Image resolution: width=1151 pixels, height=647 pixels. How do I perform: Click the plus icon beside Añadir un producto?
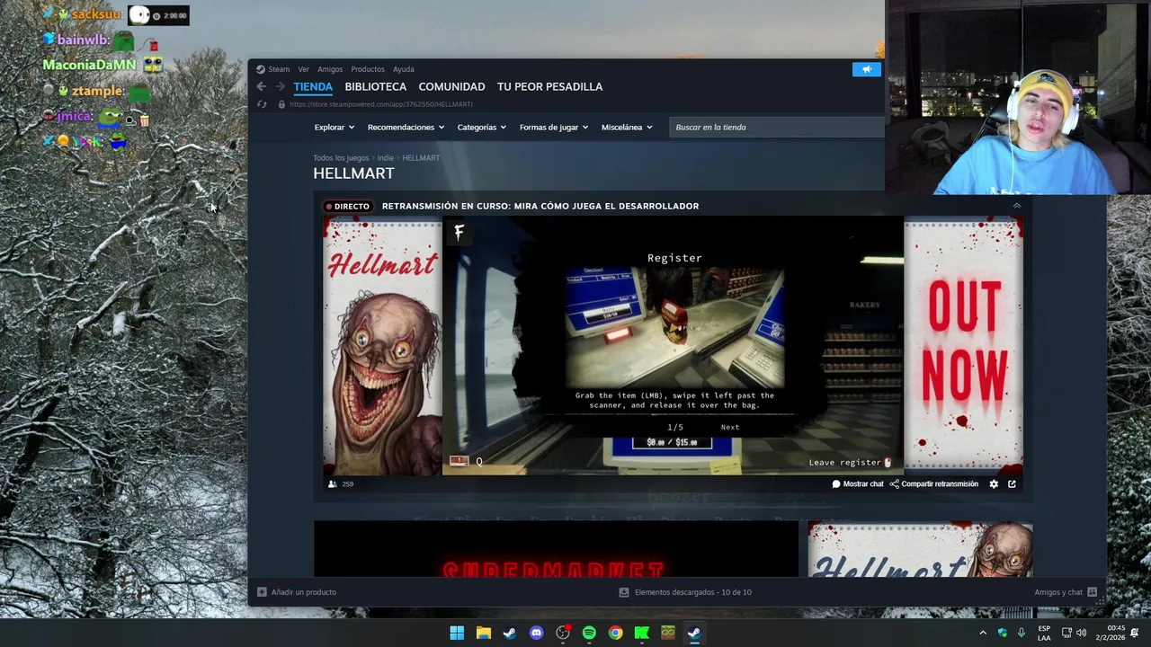(262, 592)
